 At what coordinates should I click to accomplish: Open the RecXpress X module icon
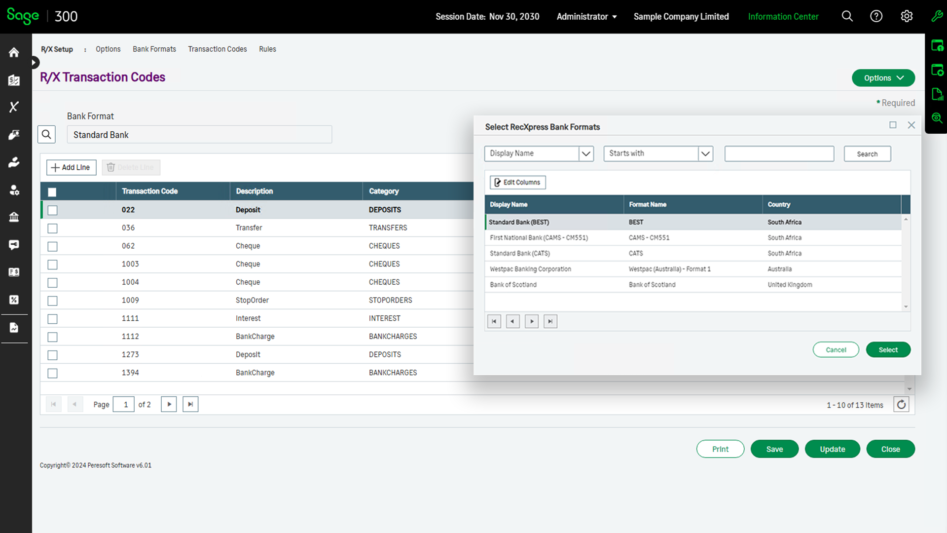[13, 107]
